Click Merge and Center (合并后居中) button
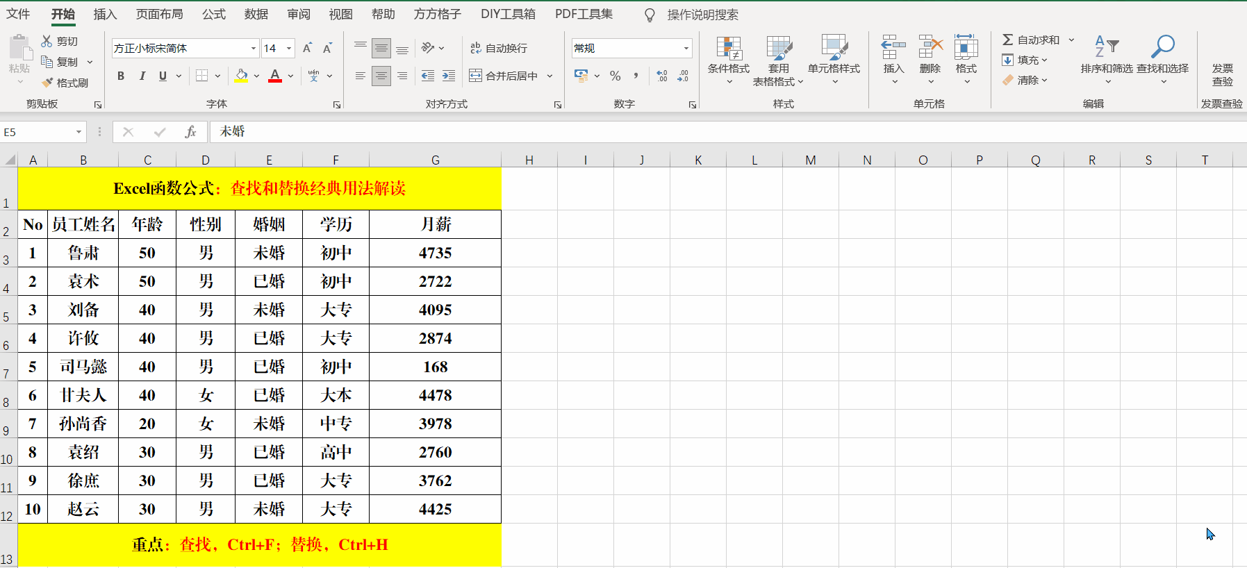 click(x=504, y=76)
